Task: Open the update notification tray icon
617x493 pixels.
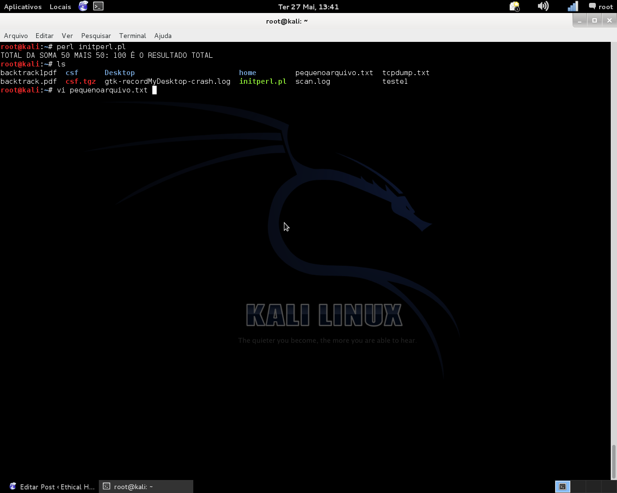Action: (514, 6)
